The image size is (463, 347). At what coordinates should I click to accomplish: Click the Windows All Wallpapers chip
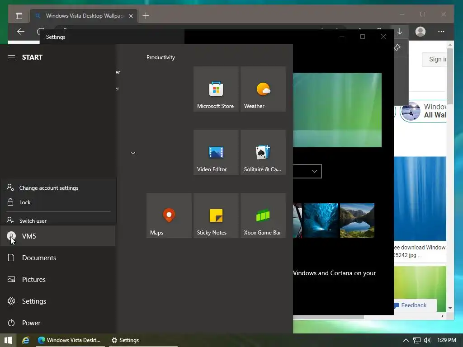(x=423, y=111)
